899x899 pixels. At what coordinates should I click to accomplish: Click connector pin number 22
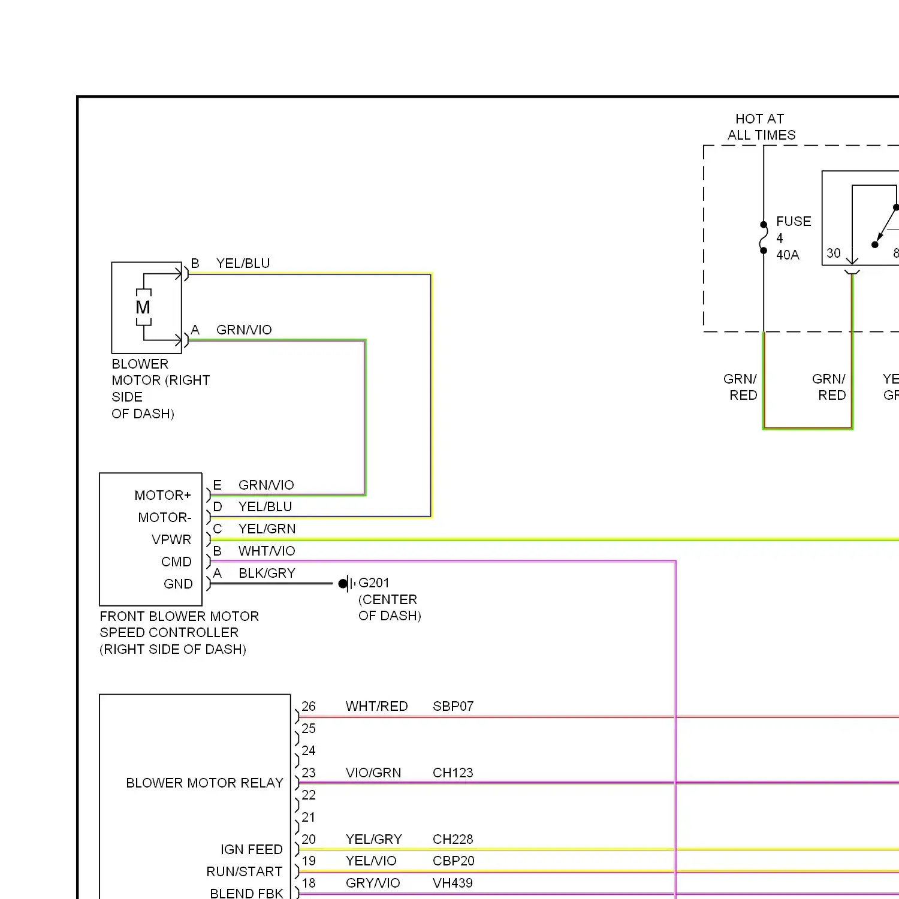pos(309,795)
